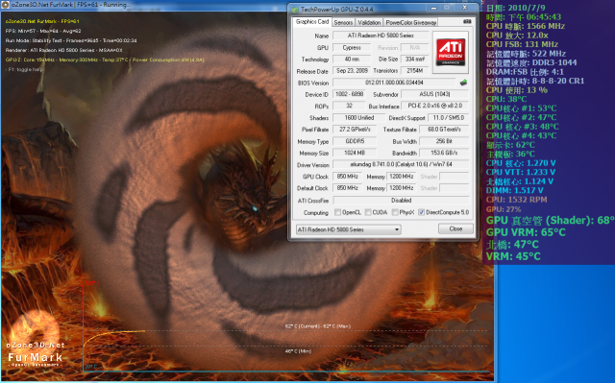
Task: Click the GPU-Z screenshot camera icon
Action: [467, 21]
